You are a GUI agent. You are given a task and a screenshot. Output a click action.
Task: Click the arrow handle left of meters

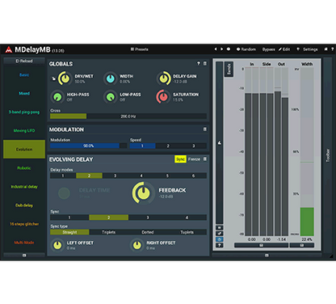click(x=220, y=142)
